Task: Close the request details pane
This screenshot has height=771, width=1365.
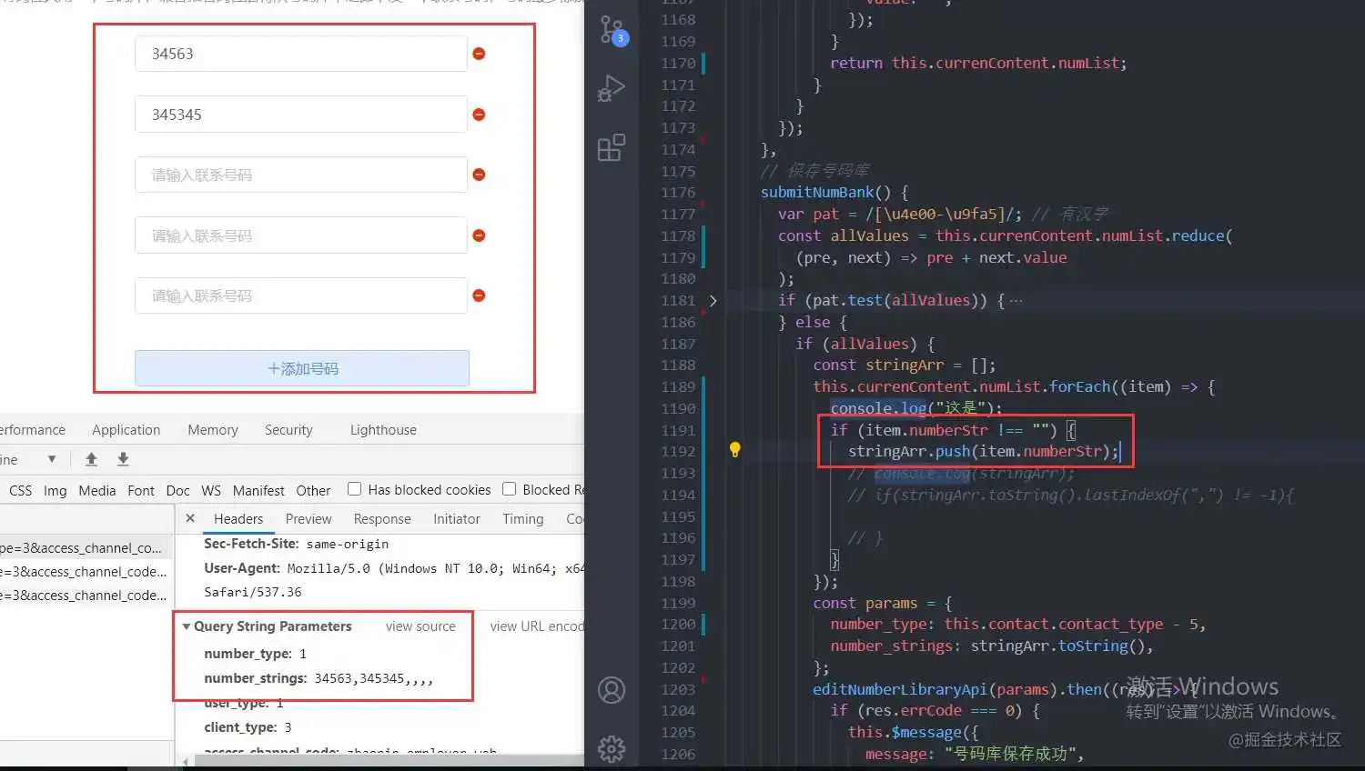Action: [x=190, y=518]
